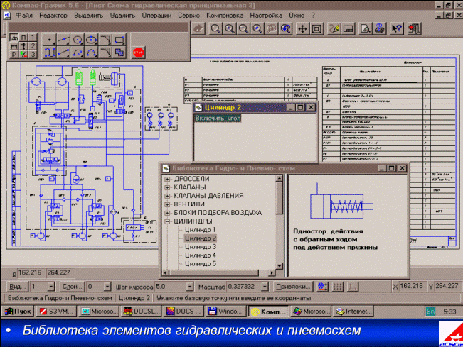463x347 pixels.
Task: Click the zoom in magnifier icon
Action: tap(230, 28)
